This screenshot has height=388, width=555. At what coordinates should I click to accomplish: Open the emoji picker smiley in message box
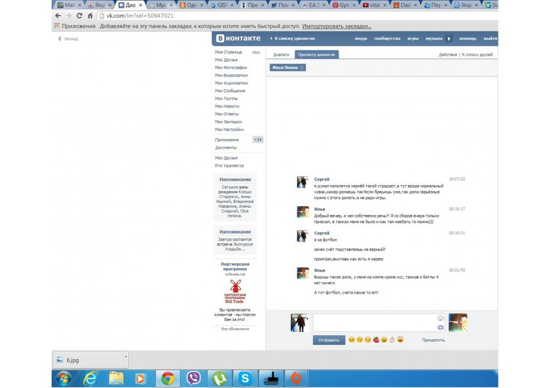coord(441,318)
